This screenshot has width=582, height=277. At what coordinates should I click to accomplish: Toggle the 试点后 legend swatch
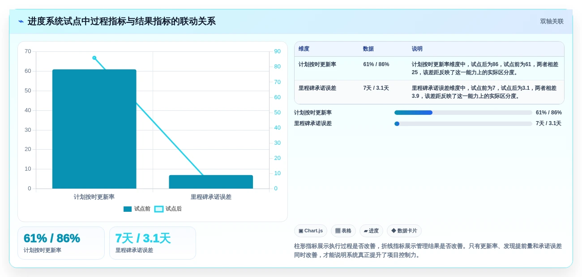[x=159, y=209]
